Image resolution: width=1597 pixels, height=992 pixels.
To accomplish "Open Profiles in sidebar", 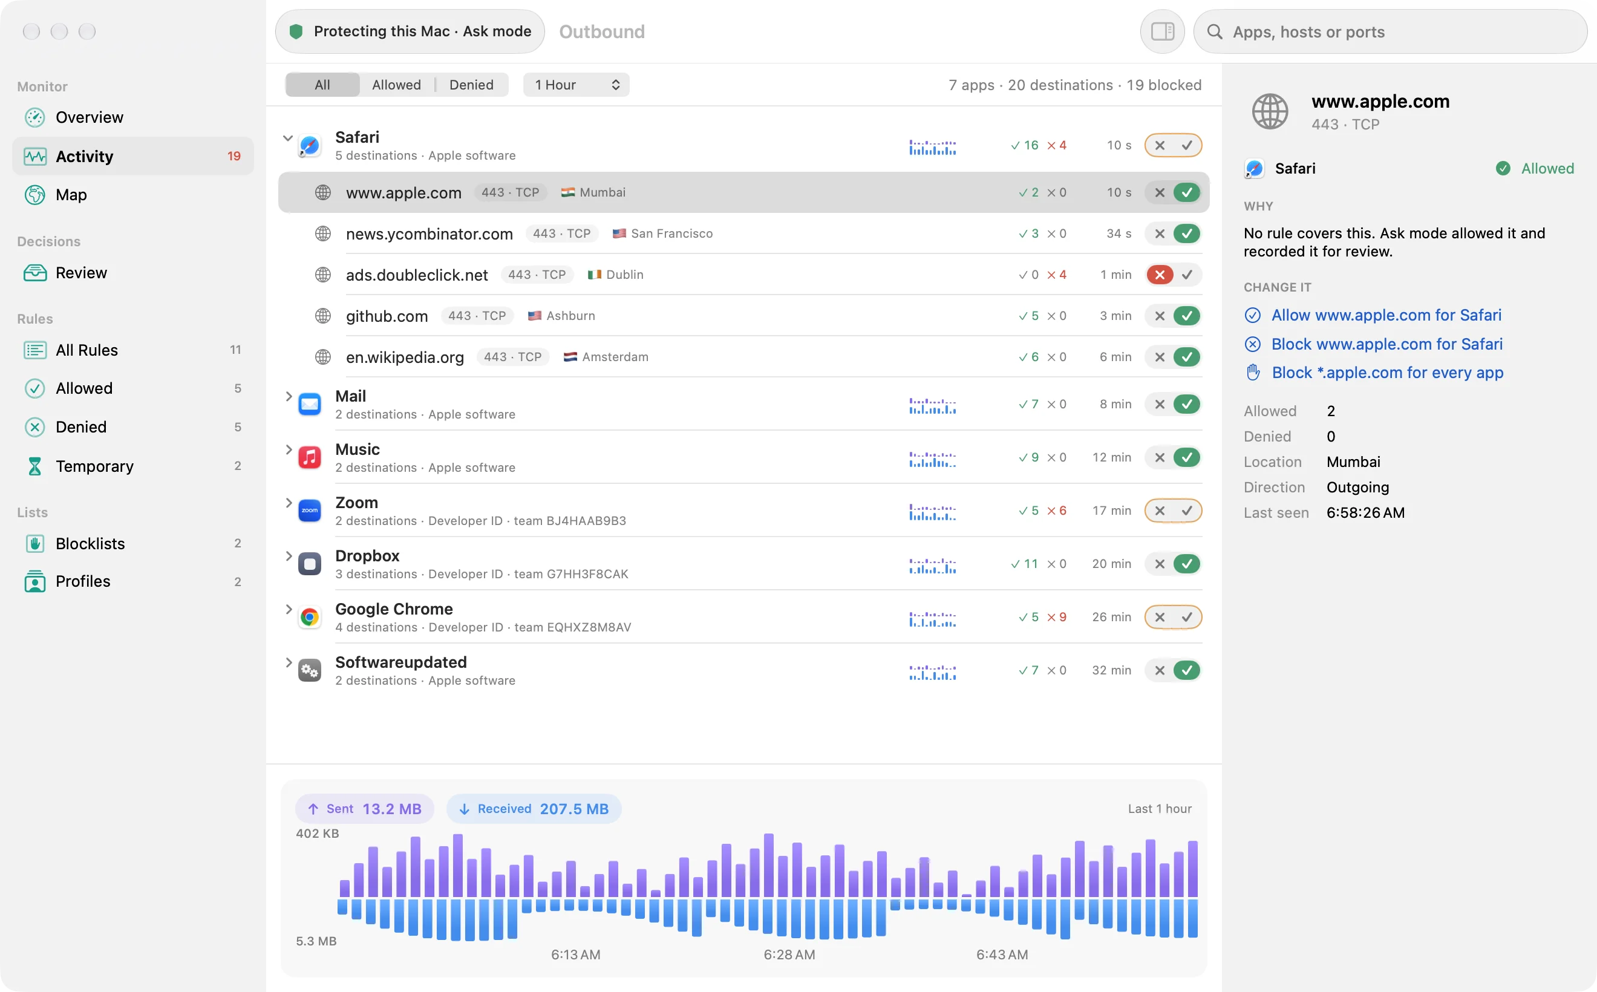I will click(x=132, y=581).
